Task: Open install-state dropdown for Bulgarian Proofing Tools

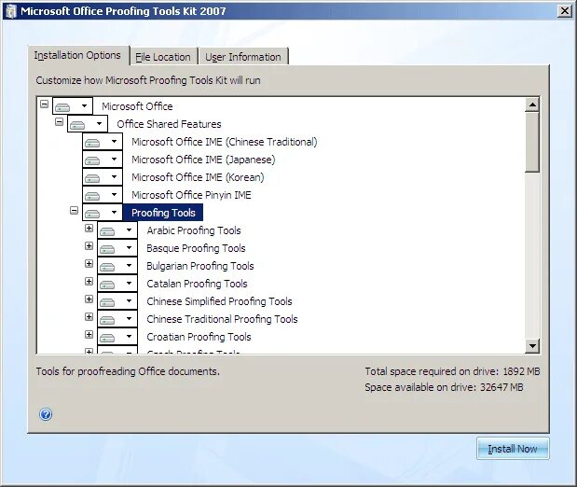Action: tap(117, 266)
